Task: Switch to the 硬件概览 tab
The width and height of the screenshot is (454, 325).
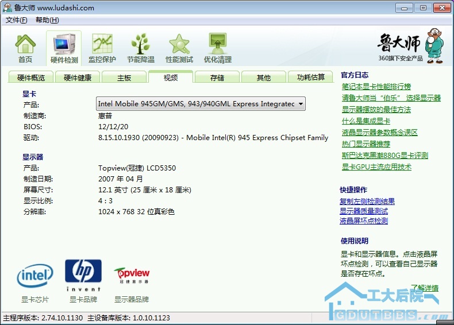Action: pos(31,78)
